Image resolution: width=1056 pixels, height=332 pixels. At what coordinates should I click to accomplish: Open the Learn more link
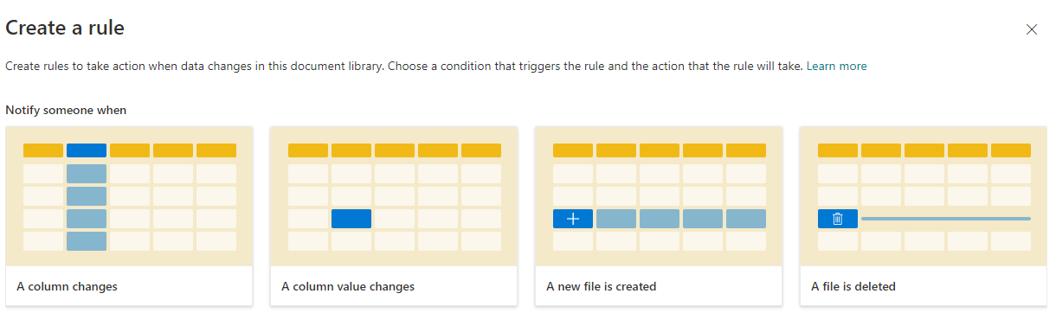pyautogui.click(x=836, y=66)
